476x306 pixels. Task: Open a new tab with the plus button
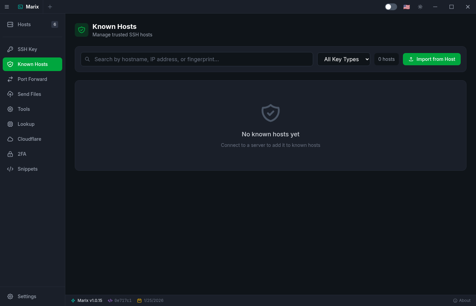50,7
